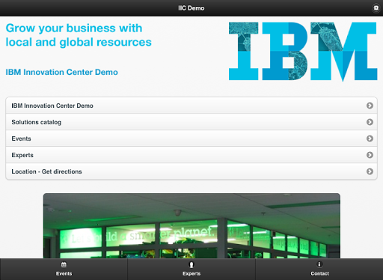This screenshot has height=280, width=383.
Task: Click the smarter planet office photo
Action: pos(191,226)
